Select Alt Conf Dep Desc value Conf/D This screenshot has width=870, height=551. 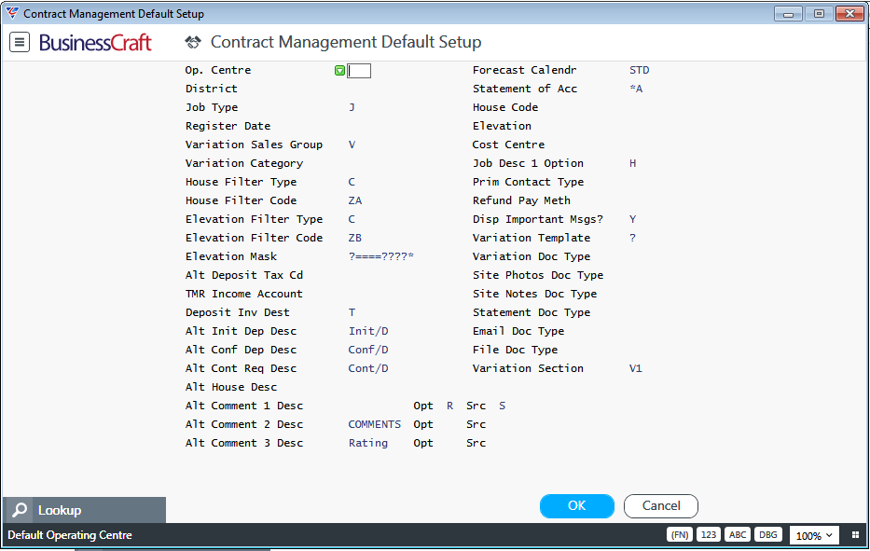click(x=368, y=350)
